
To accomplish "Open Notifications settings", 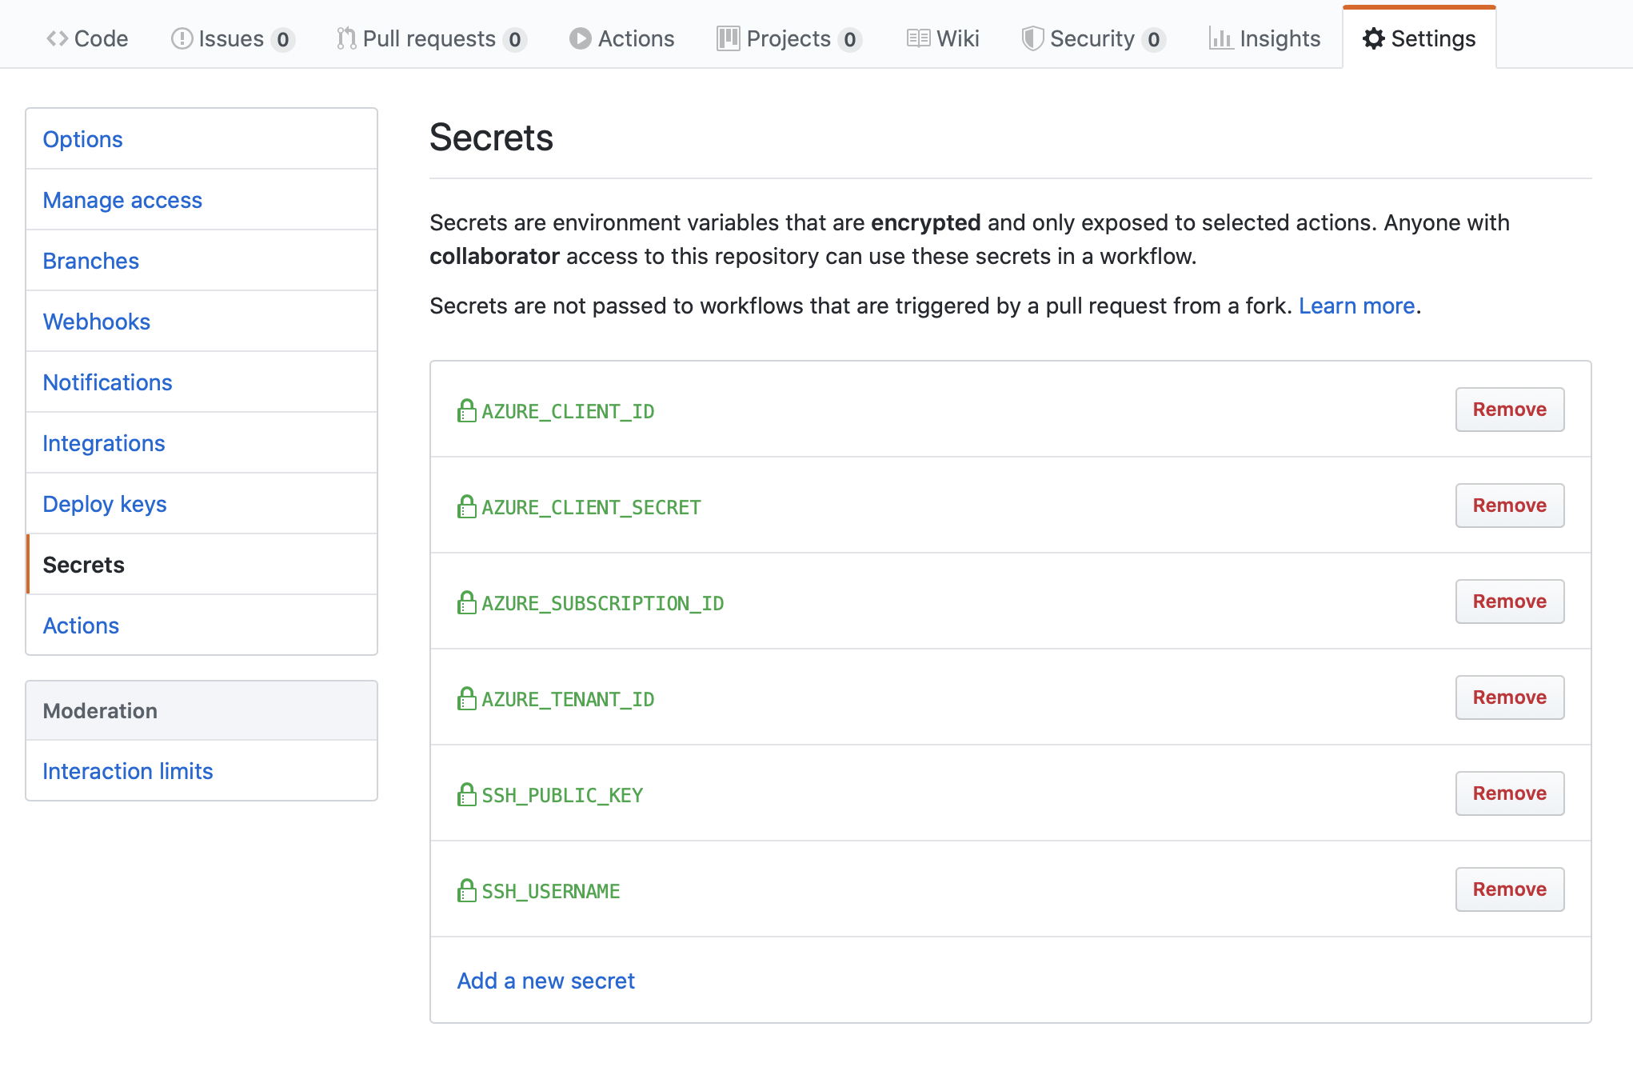I will point(202,382).
